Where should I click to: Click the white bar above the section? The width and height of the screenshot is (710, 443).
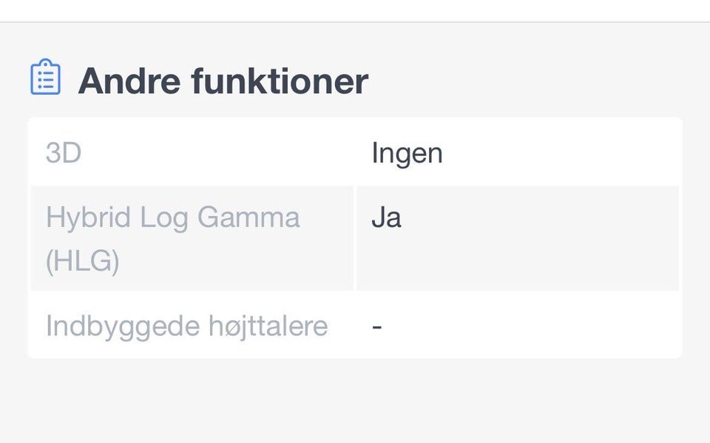click(x=355, y=10)
